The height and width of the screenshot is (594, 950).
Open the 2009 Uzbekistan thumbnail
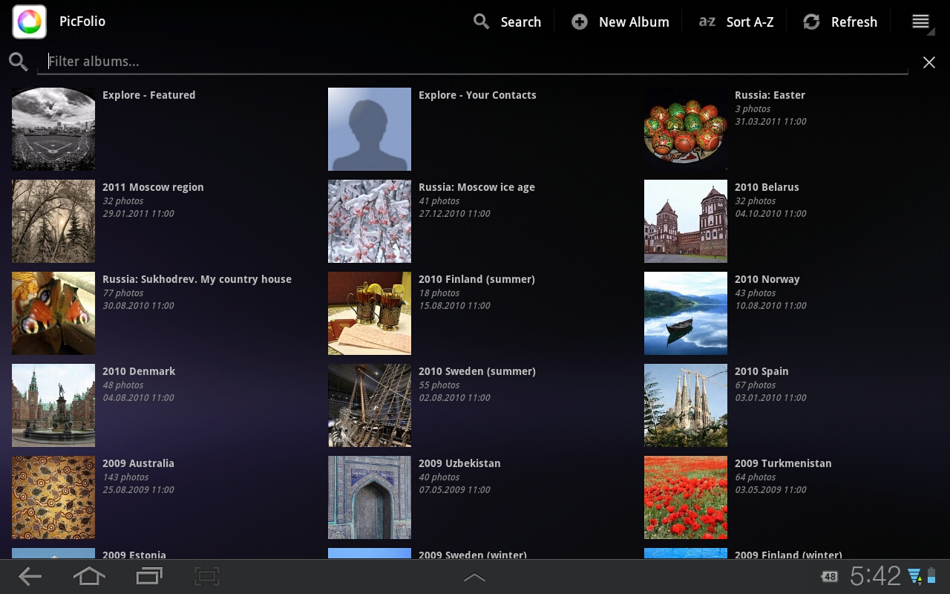[x=370, y=497]
